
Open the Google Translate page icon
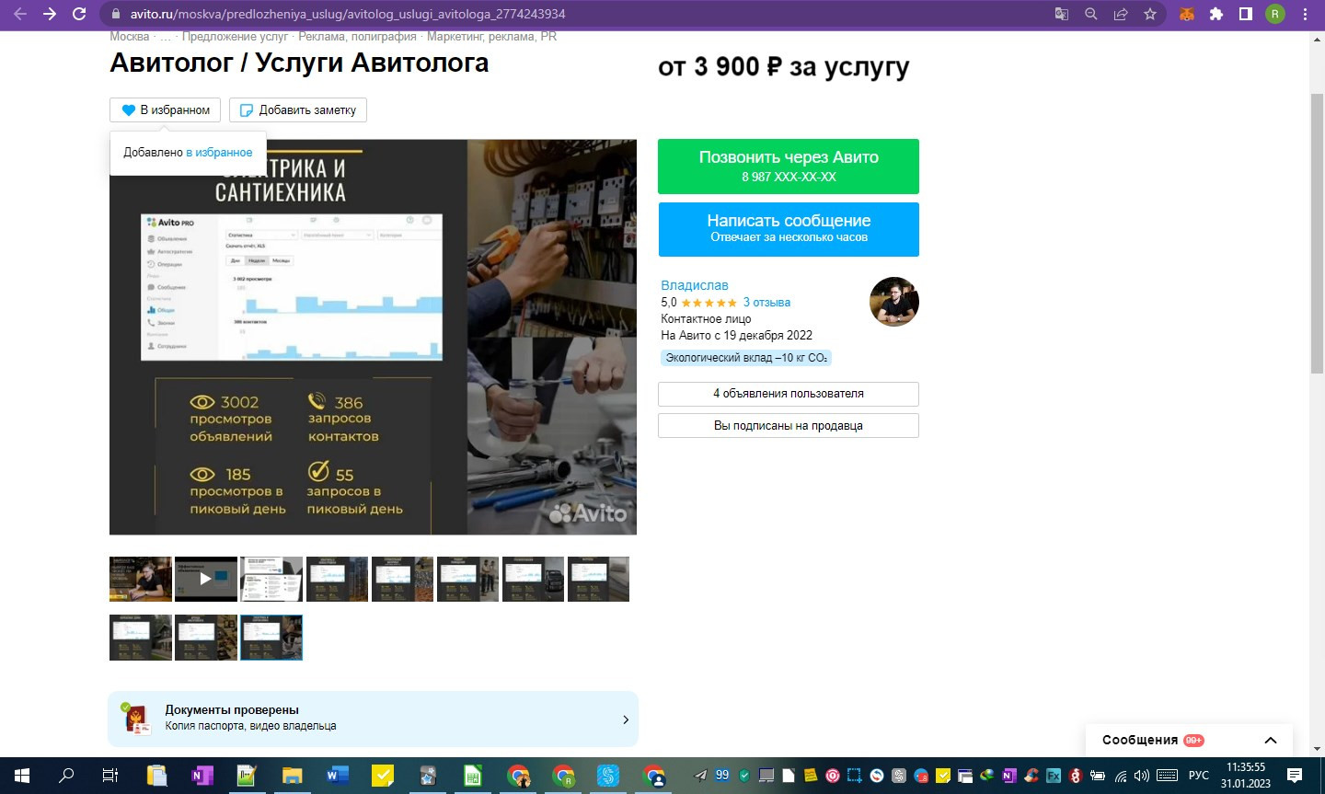click(x=1061, y=14)
